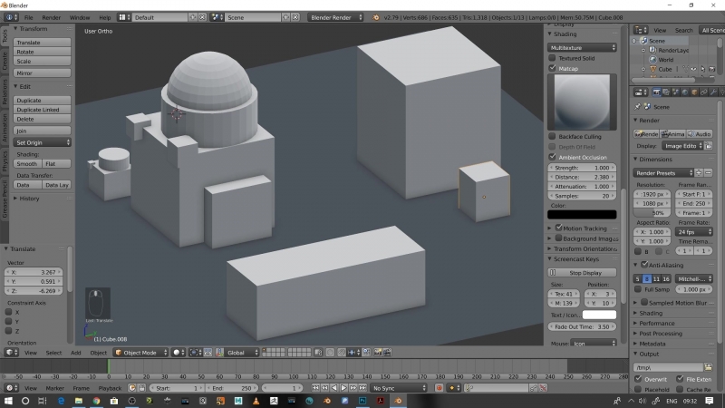This screenshot has height=408, width=725.
Task: Launch VLC from the Windows taskbar
Action: point(256,401)
